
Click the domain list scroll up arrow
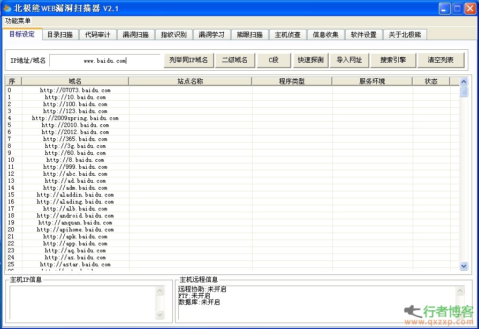(463, 81)
